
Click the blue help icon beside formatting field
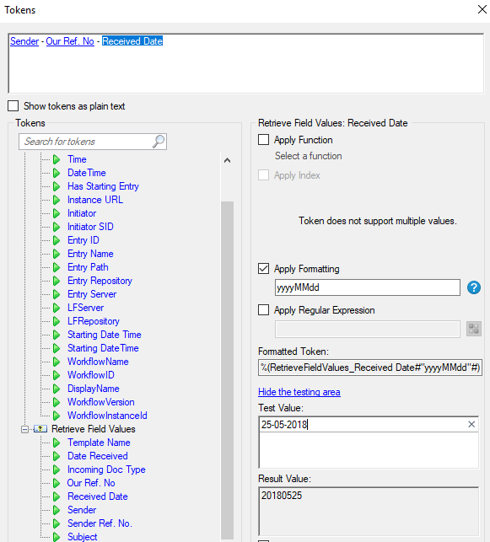[473, 287]
